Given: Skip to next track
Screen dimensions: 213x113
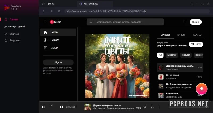Looking at the screenshot, I should point(62,107).
